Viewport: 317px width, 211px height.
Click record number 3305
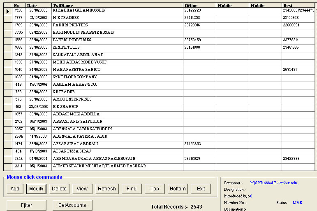pyautogui.click(x=19, y=33)
